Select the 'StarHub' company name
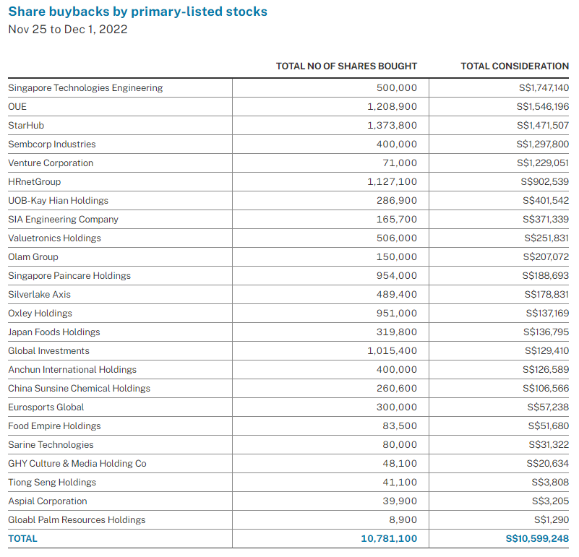Screen dimensions: 579x557 (x=26, y=126)
